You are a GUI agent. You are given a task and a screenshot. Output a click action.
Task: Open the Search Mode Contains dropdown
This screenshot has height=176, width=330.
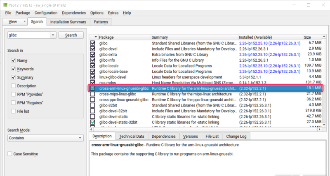coord(45,138)
